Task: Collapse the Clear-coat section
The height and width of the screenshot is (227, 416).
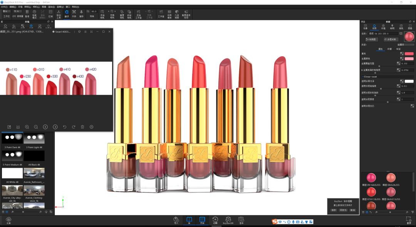Action: point(362,77)
